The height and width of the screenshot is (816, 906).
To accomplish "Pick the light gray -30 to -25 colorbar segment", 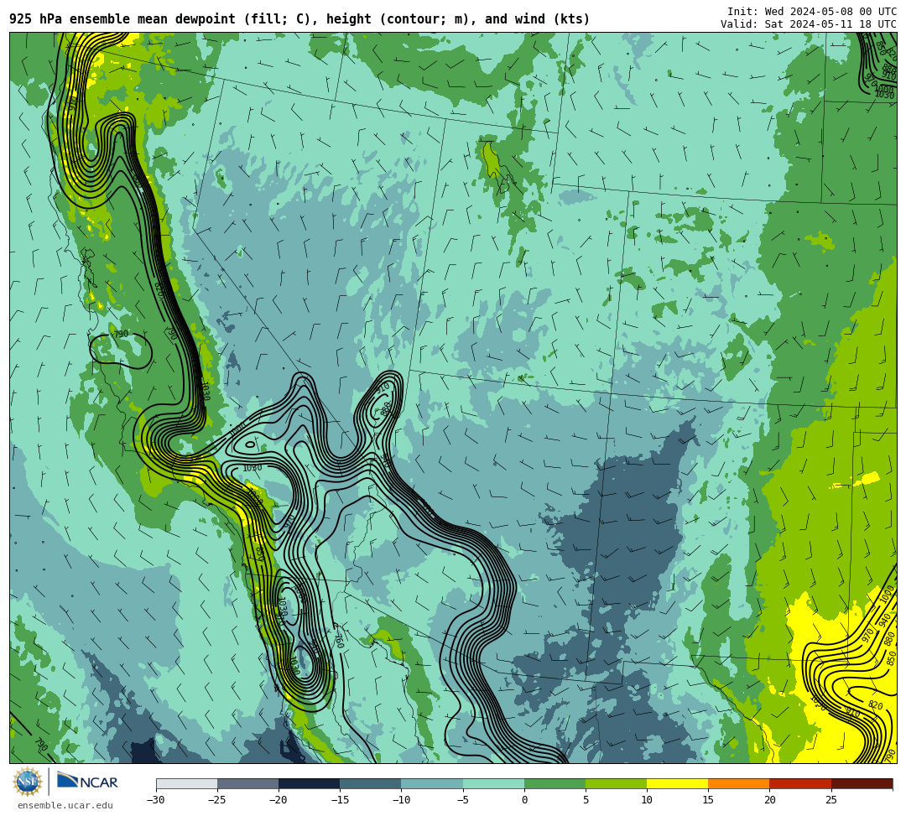I will coord(186,783).
